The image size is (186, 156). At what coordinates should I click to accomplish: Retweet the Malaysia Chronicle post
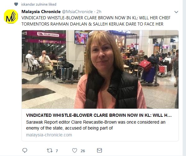pos(50,150)
